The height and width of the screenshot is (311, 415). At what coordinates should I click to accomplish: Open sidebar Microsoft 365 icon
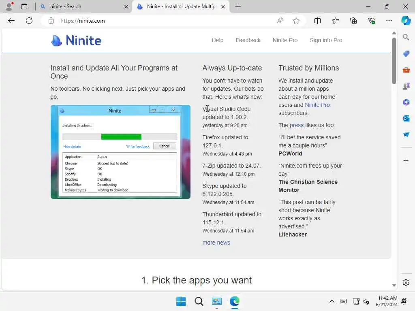pyautogui.click(x=406, y=102)
